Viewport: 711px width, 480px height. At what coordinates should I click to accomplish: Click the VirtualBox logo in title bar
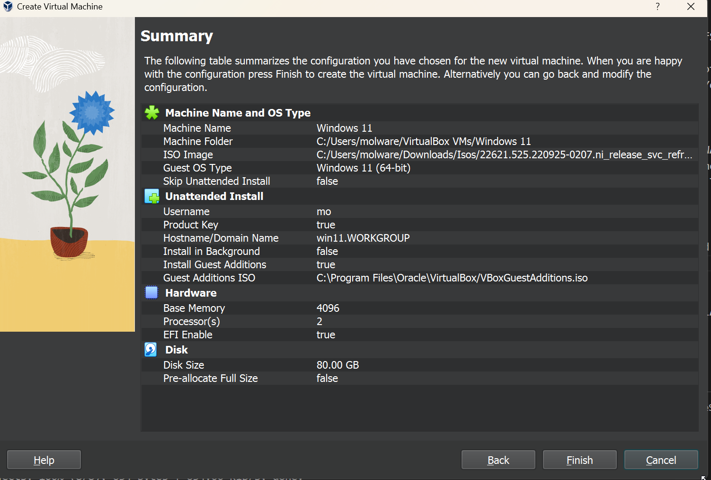pos(8,7)
